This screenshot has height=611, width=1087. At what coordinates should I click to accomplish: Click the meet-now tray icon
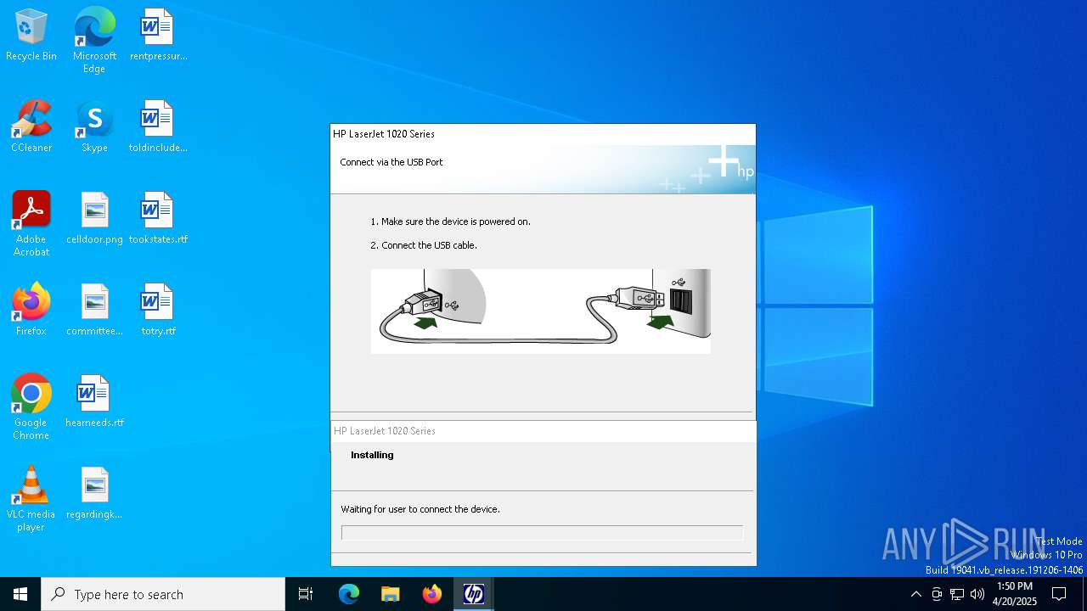(x=937, y=594)
